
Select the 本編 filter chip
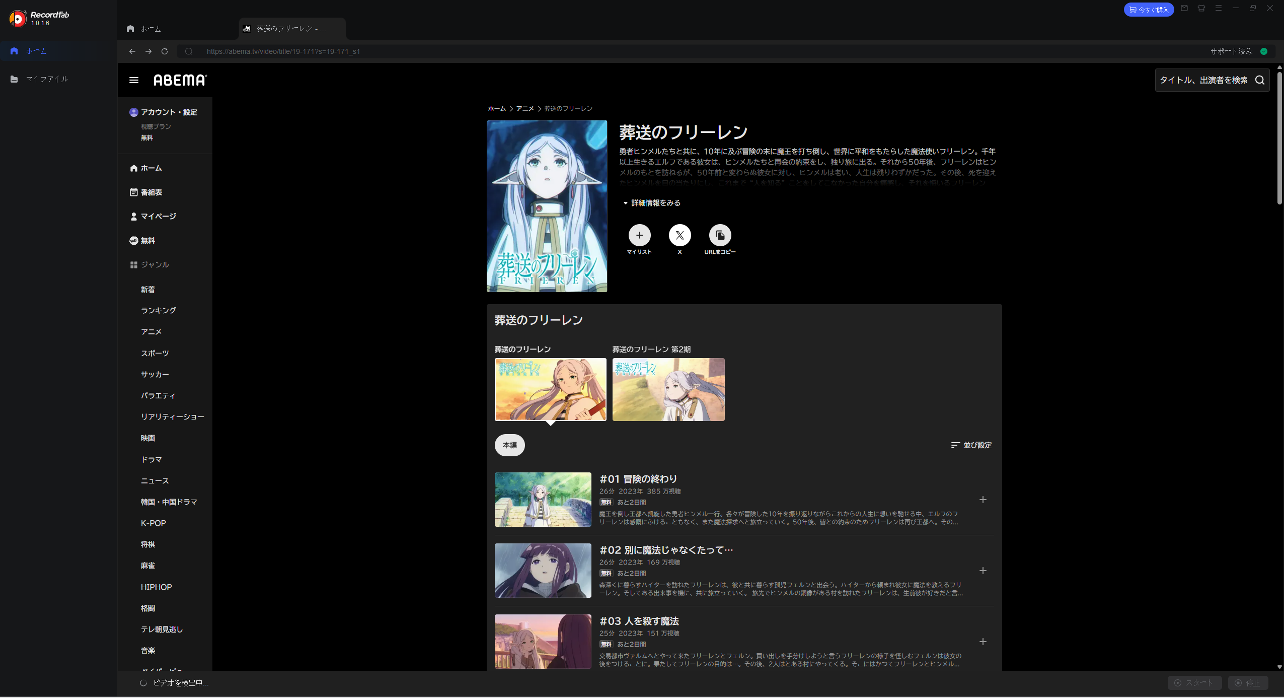[509, 445]
